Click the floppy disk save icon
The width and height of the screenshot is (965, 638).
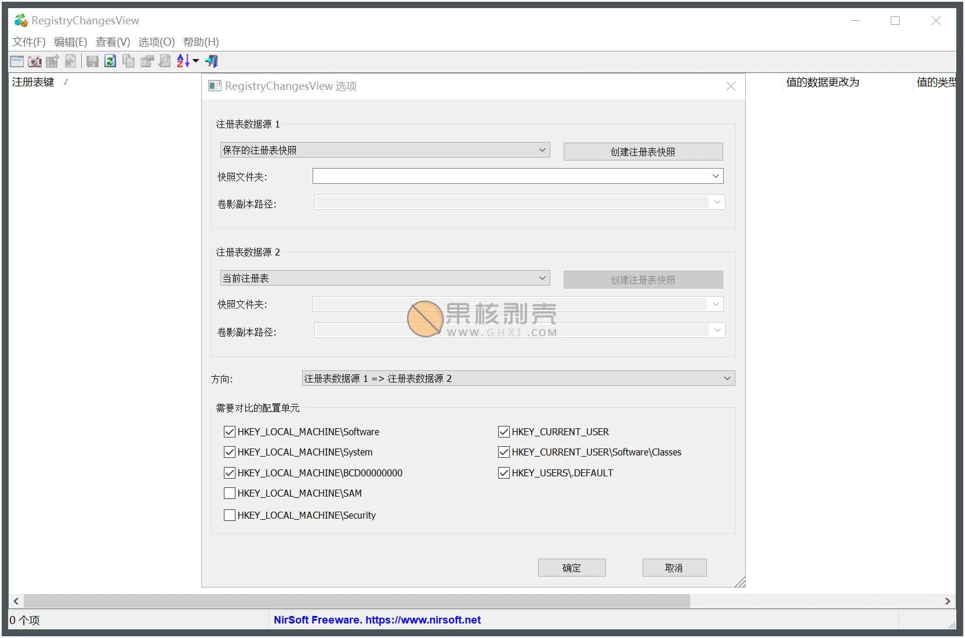click(x=92, y=61)
